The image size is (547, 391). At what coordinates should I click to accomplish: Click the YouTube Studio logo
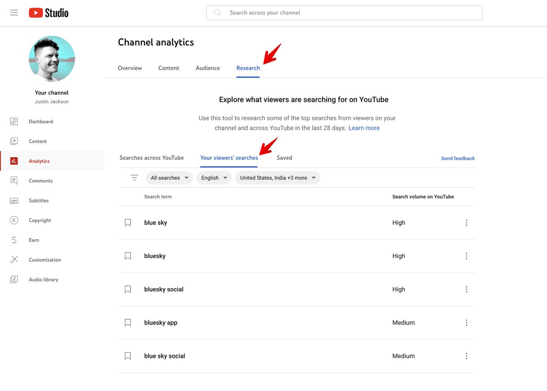(48, 13)
